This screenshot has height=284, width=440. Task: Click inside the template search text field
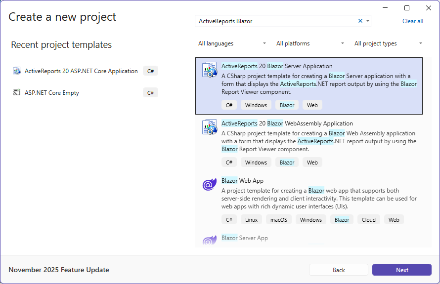(x=274, y=21)
